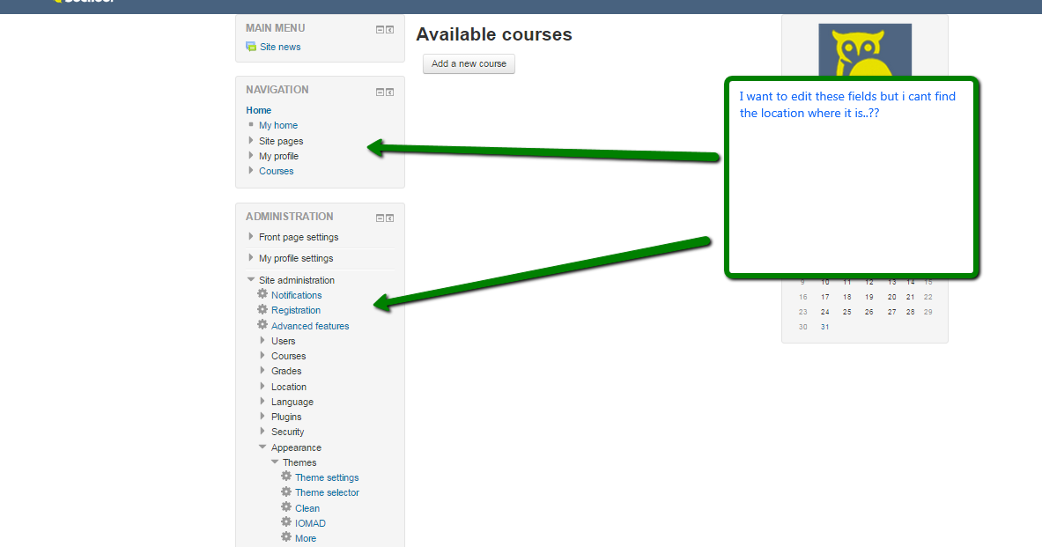Click the Add a new course button
The width and height of the screenshot is (1042, 547).
(x=469, y=64)
